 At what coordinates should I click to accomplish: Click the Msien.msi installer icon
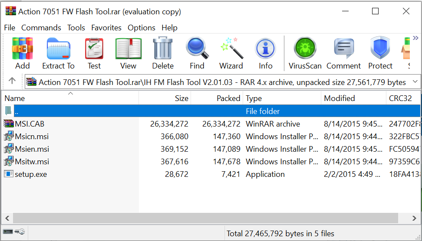point(9,149)
